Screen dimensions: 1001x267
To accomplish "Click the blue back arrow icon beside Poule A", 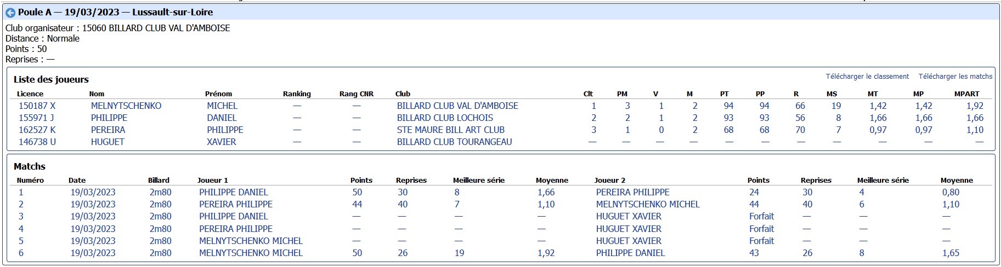I will coord(10,13).
